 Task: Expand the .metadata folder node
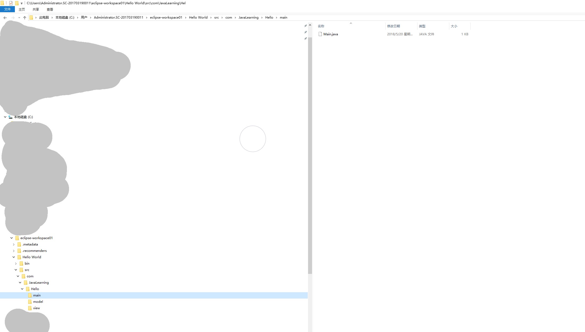click(x=14, y=244)
